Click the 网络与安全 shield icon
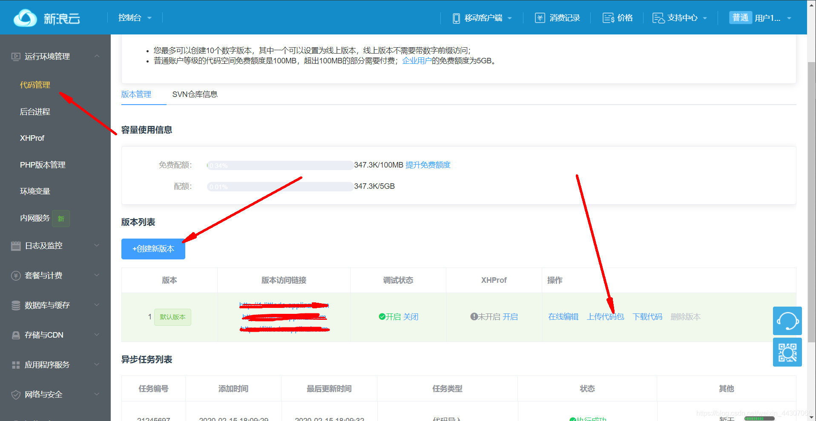 click(16, 395)
